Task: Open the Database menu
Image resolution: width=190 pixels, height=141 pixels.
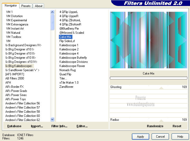Action: [x=14, y=126]
